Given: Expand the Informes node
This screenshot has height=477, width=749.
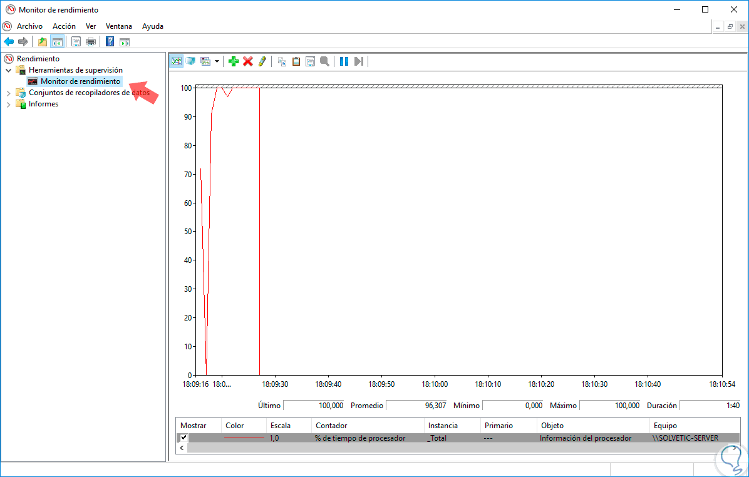Looking at the screenshot, I should (9, 104).
